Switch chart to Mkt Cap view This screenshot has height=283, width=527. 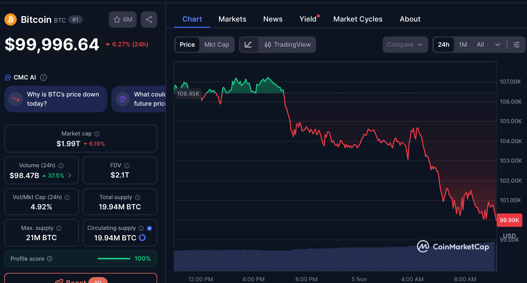pyautogui.click(x=217, y=45)
